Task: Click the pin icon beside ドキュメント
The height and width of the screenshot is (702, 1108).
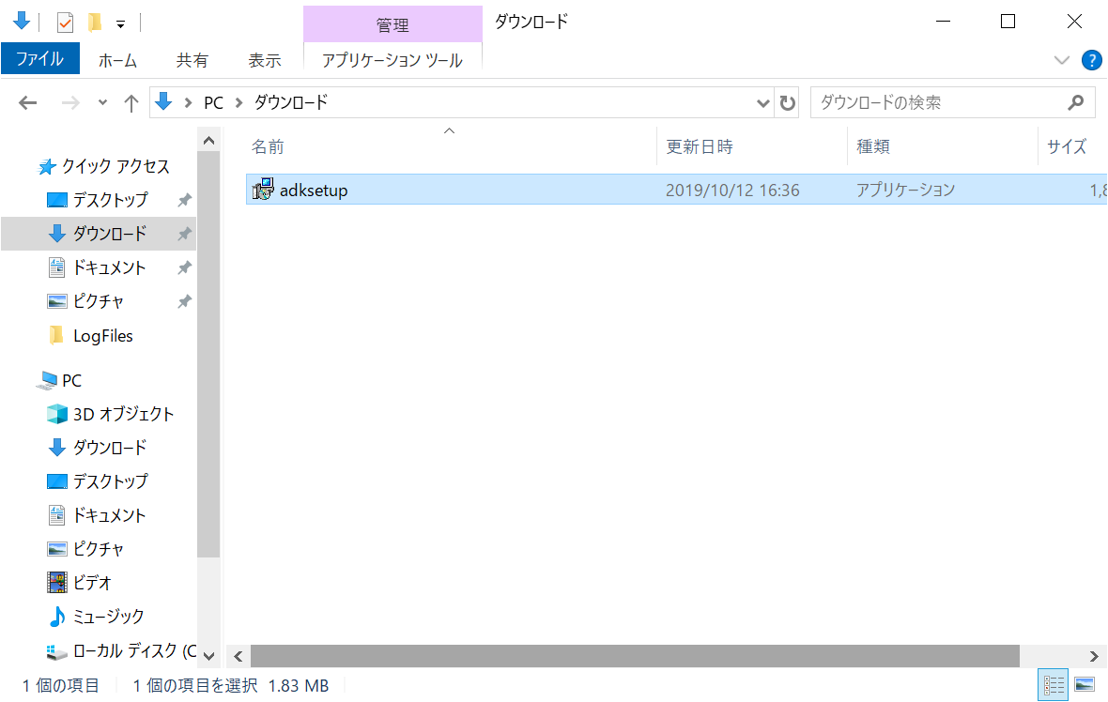Action: (184, 267)
